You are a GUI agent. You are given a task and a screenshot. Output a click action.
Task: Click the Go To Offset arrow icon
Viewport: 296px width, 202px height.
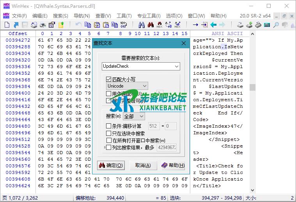click(196, 25)
